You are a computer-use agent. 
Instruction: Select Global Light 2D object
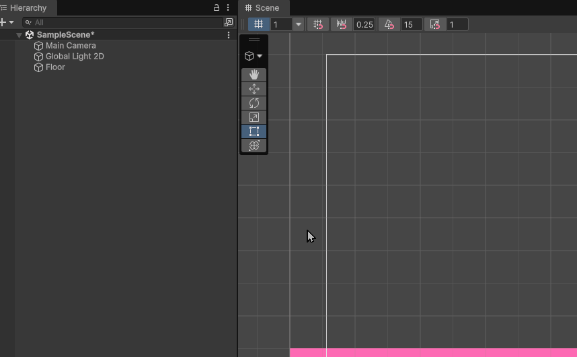tap(75, 57)
